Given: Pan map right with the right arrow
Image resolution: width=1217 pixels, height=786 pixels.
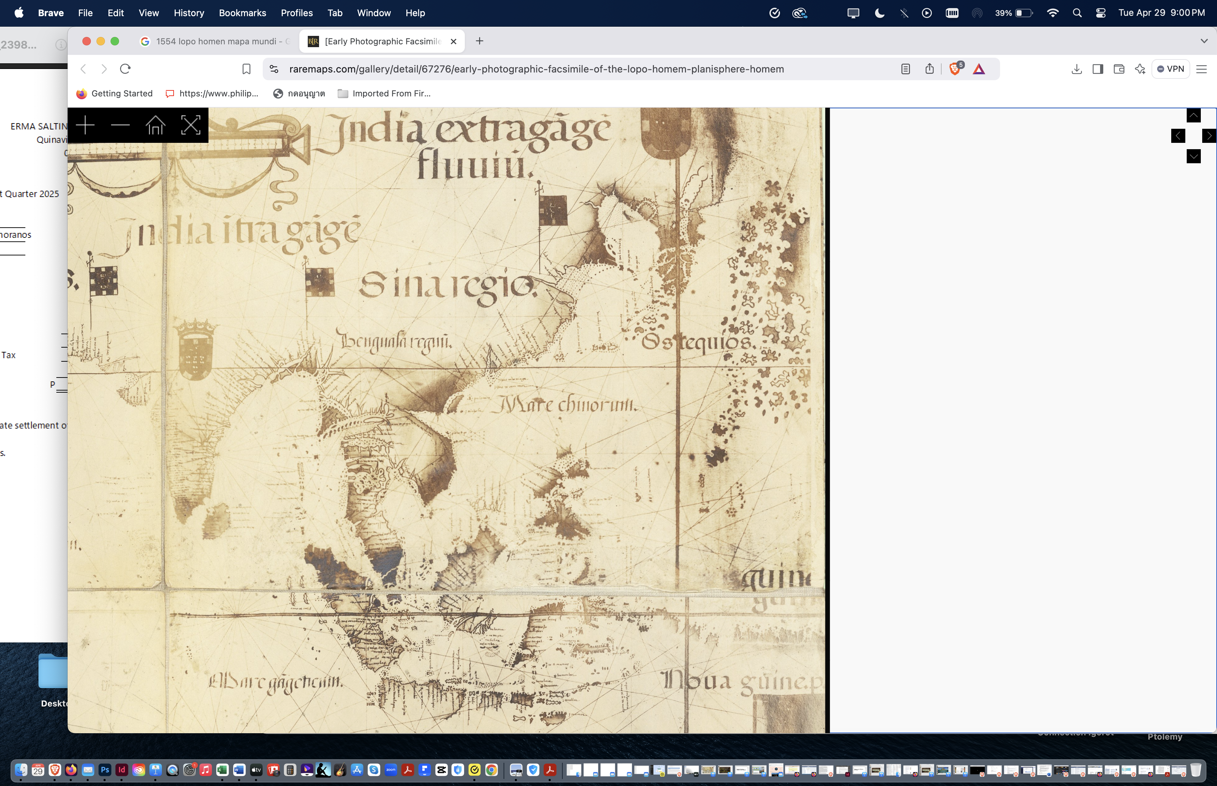Looking at the screenshot, I should pyautogui.click(x=1209, y=136).
